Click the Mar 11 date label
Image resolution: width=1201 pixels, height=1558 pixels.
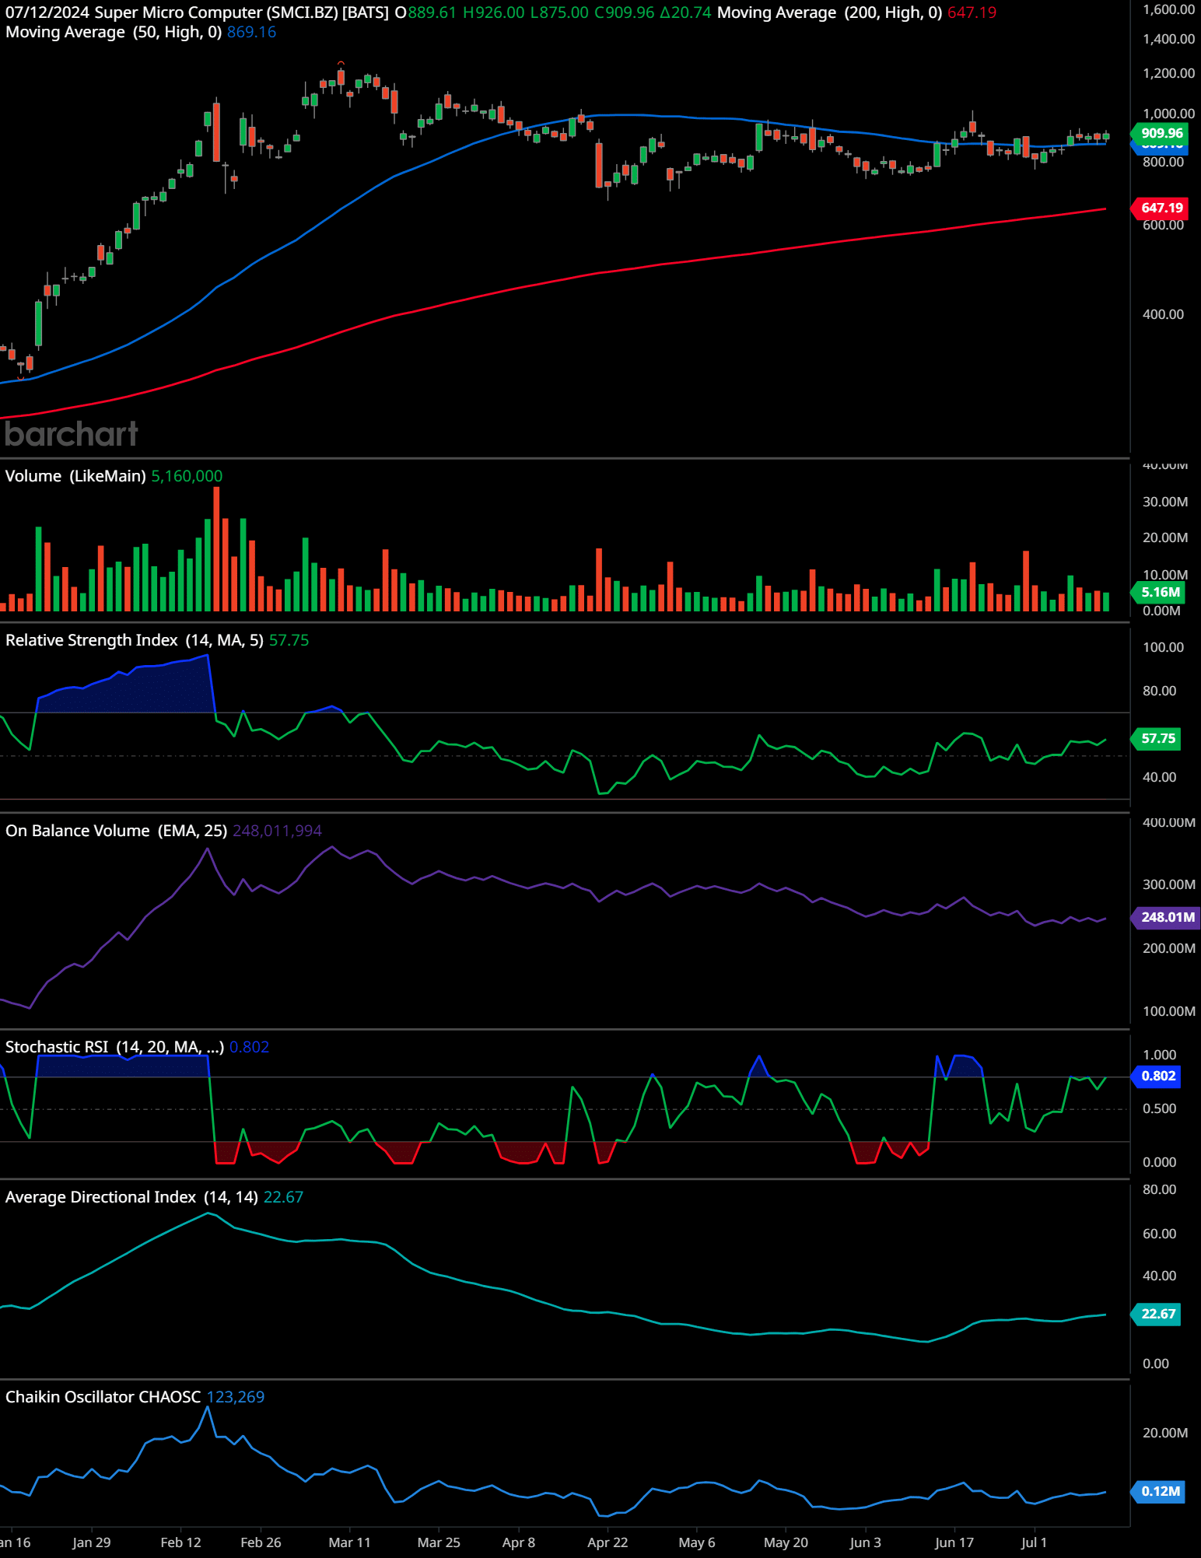pyautogui.click(x=350, y=1542)
